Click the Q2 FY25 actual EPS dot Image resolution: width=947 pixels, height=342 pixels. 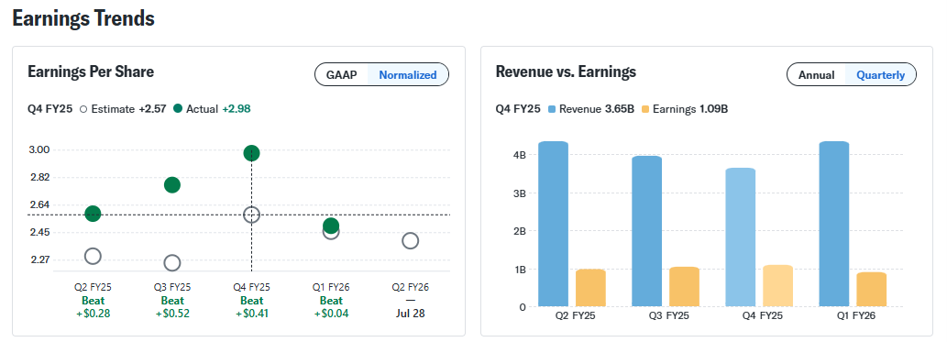pos(93,214)
